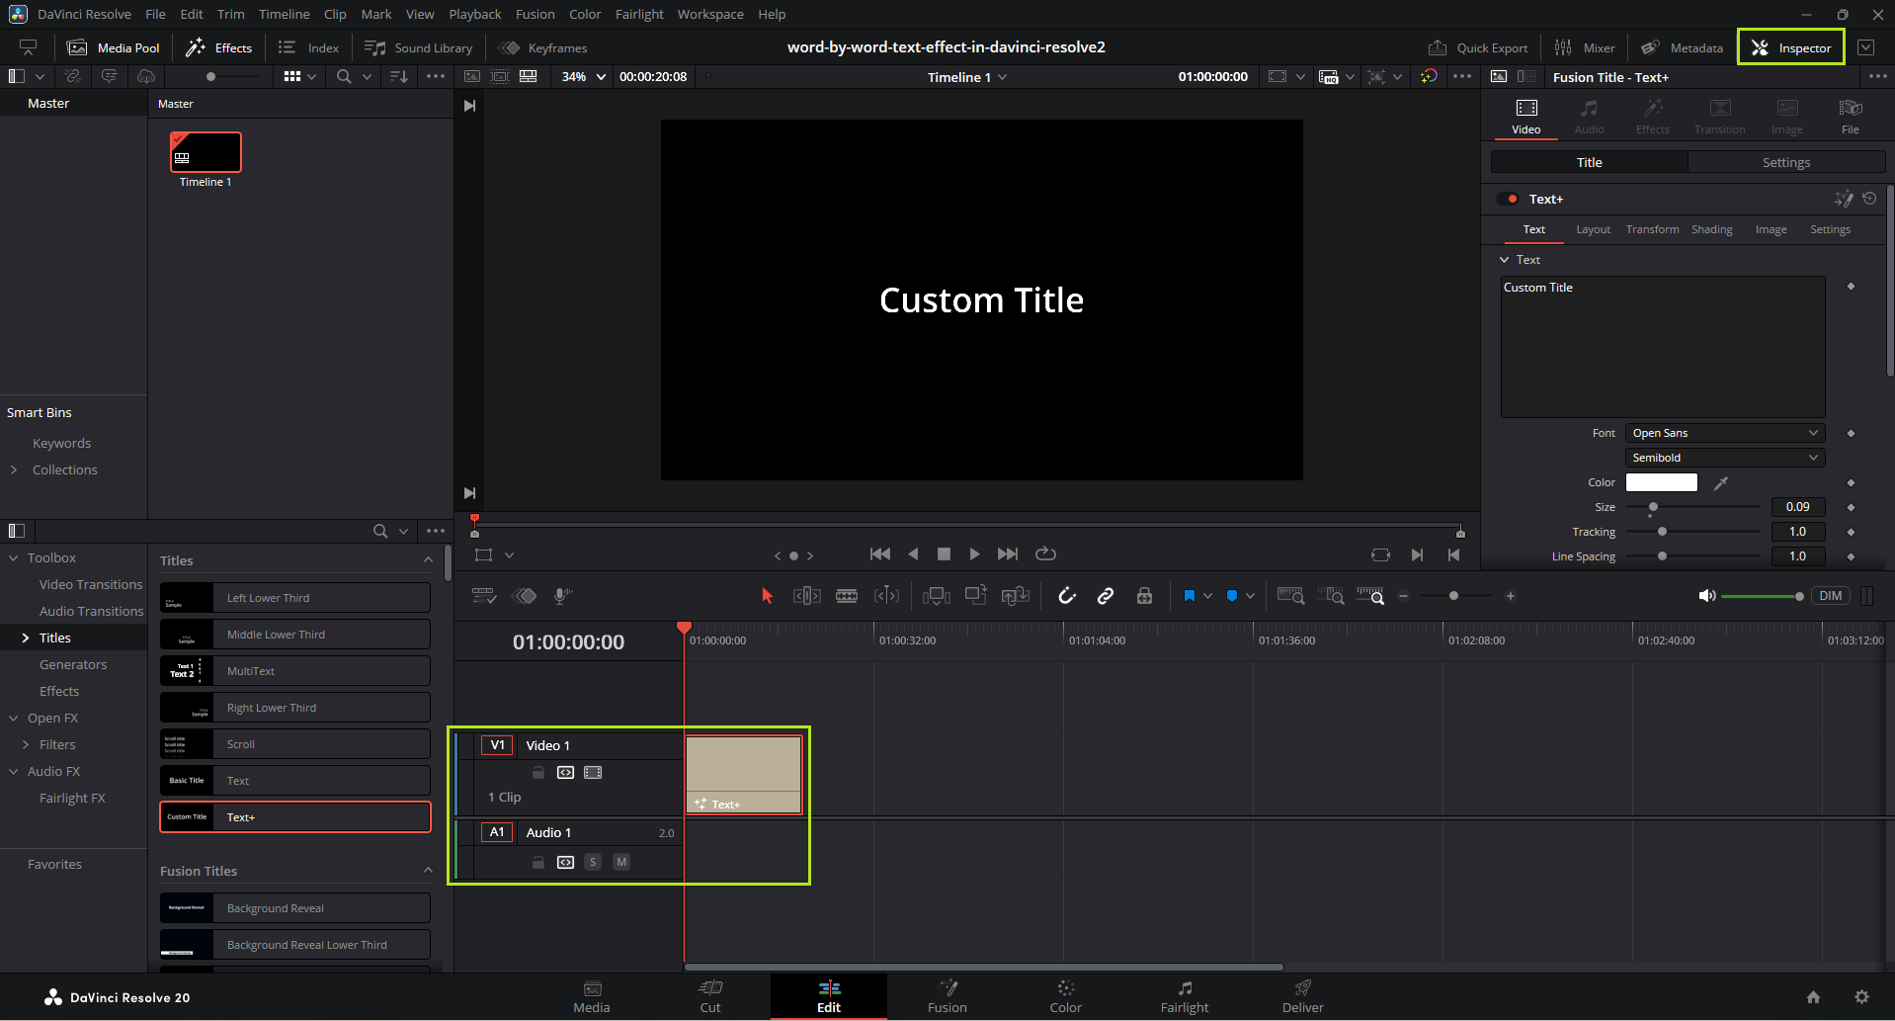Open the viewer zoom 34% dropdown
The height and width of the screenshot is (1021, 1895).
click(583, 77)
